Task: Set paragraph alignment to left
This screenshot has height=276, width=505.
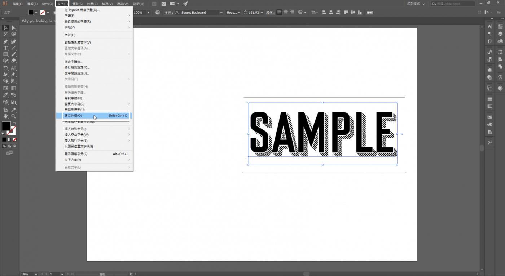Action: (x=279, y=12)
